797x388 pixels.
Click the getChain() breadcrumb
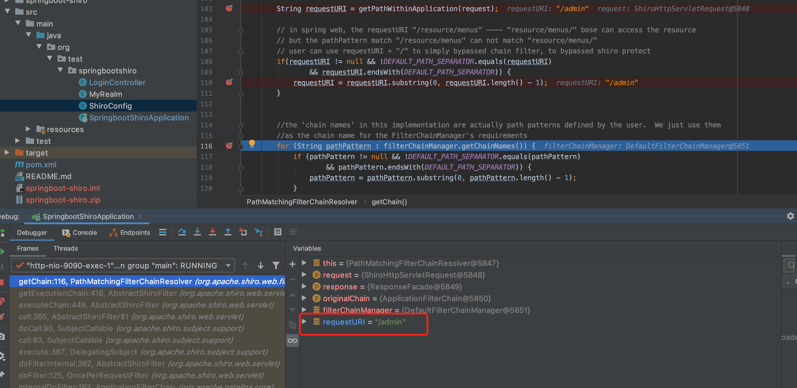(389, 202)
